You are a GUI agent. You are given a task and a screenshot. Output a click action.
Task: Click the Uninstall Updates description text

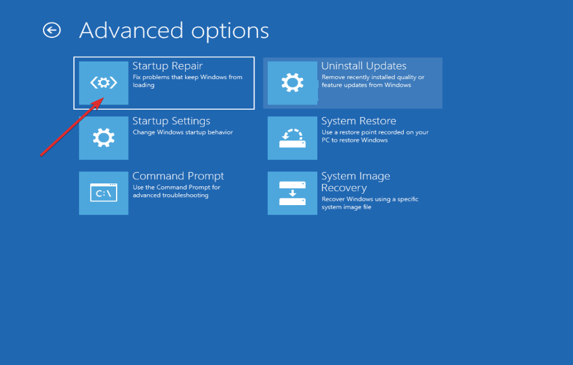(x=374, y=80)
